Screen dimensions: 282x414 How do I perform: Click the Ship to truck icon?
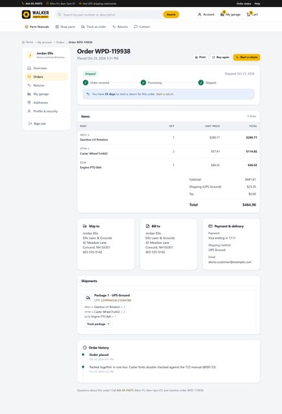click(85, 226)
